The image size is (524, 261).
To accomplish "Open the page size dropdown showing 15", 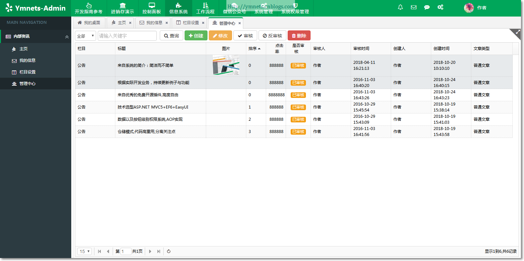I will (85, 251).
